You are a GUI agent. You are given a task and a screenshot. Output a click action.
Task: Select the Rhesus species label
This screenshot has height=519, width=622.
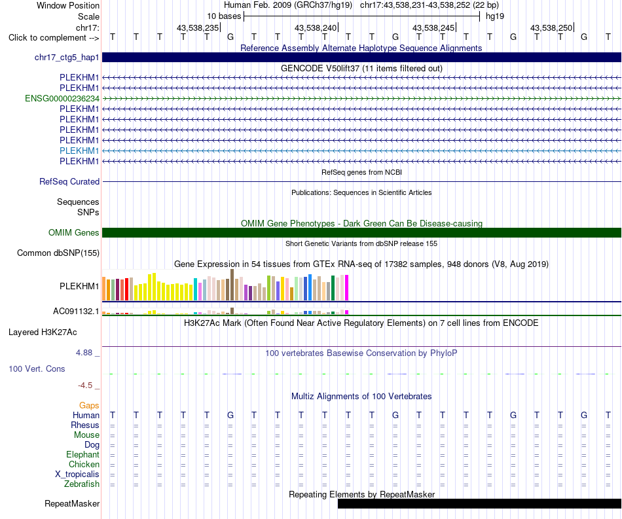[85, 425]
